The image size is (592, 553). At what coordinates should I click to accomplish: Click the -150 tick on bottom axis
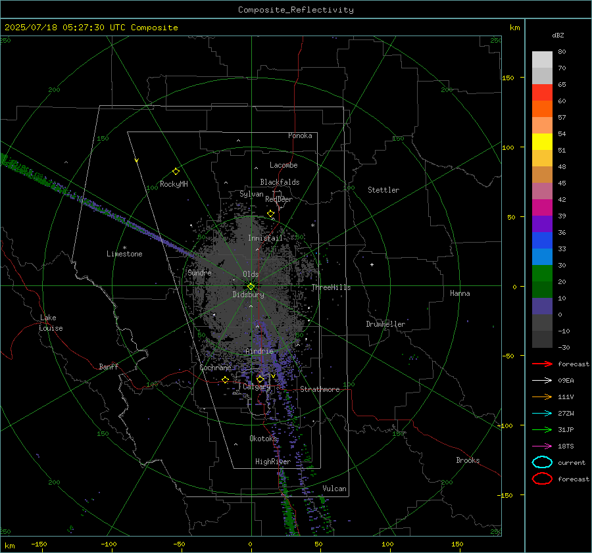pos(39,544)
